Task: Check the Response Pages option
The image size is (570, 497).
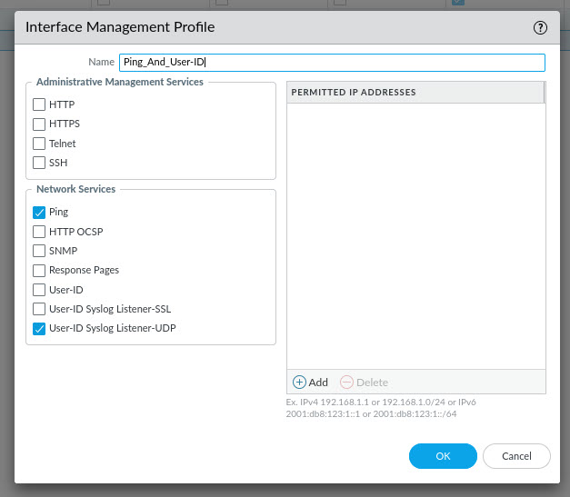Action: pos(39,271)
